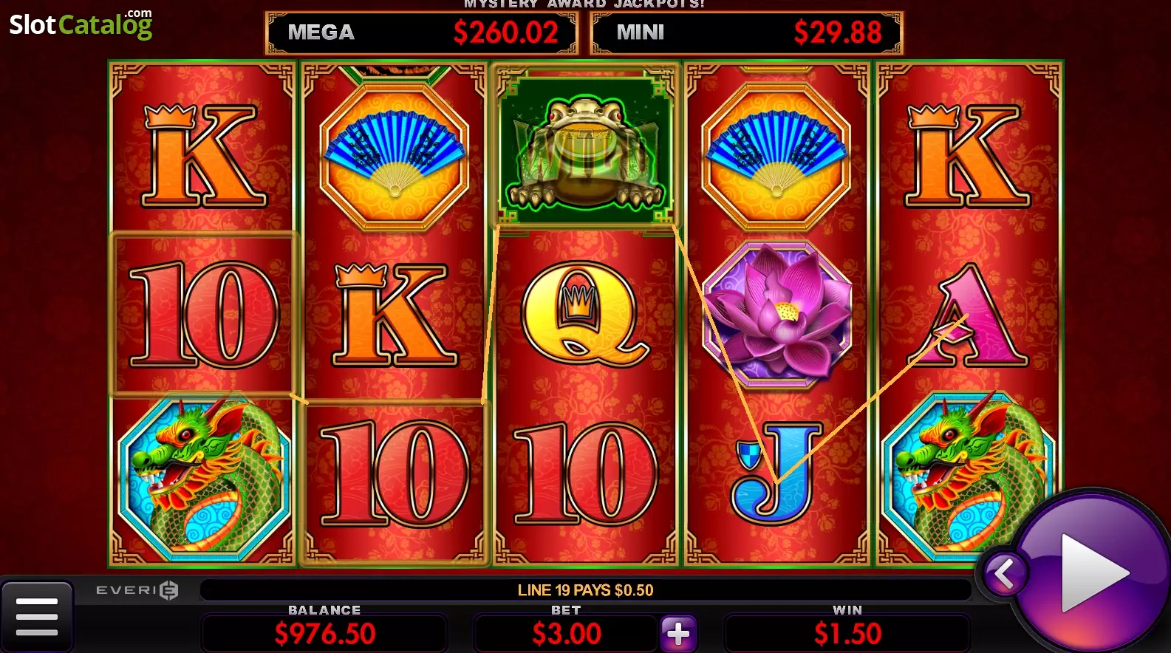The width and height of the screenshot is (1171, 653).
Task: Select the blue fan on second reel
Action: (395, 157)
